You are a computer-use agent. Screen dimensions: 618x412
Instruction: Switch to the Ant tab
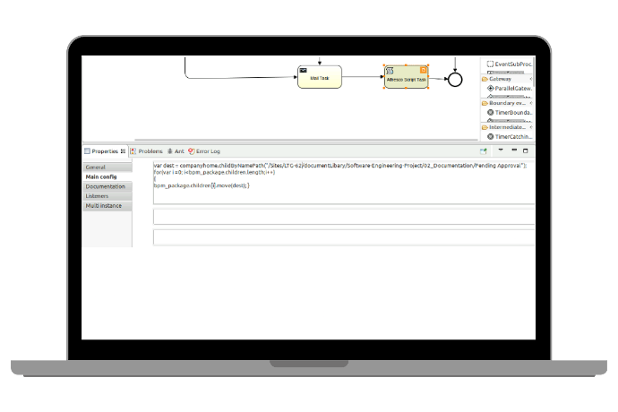(x=176, y=151)
